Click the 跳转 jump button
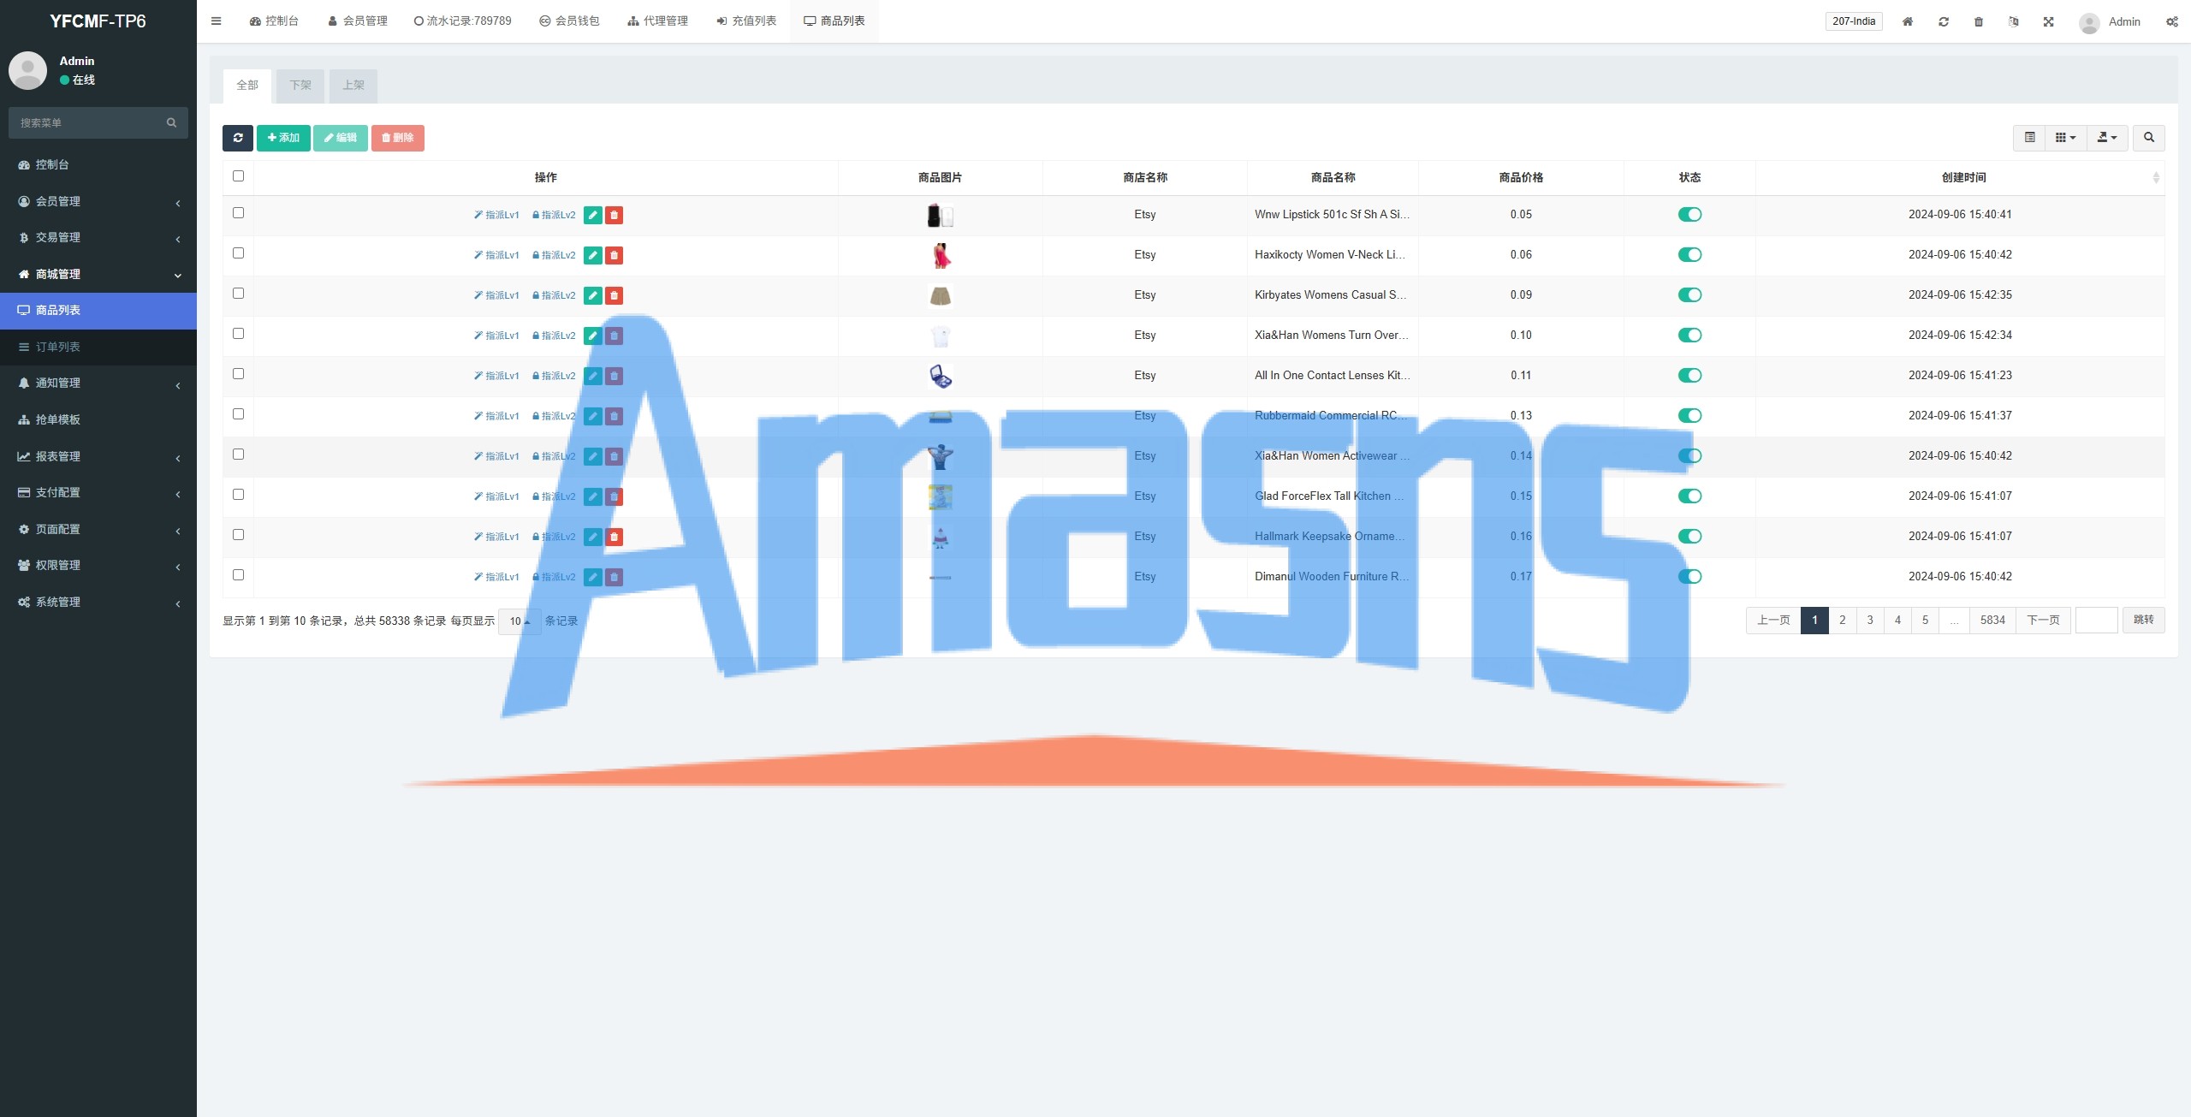Image resolution: width=2191 pixels, height=1117 pixels. pyautogui.click(x=2144, y=621)
